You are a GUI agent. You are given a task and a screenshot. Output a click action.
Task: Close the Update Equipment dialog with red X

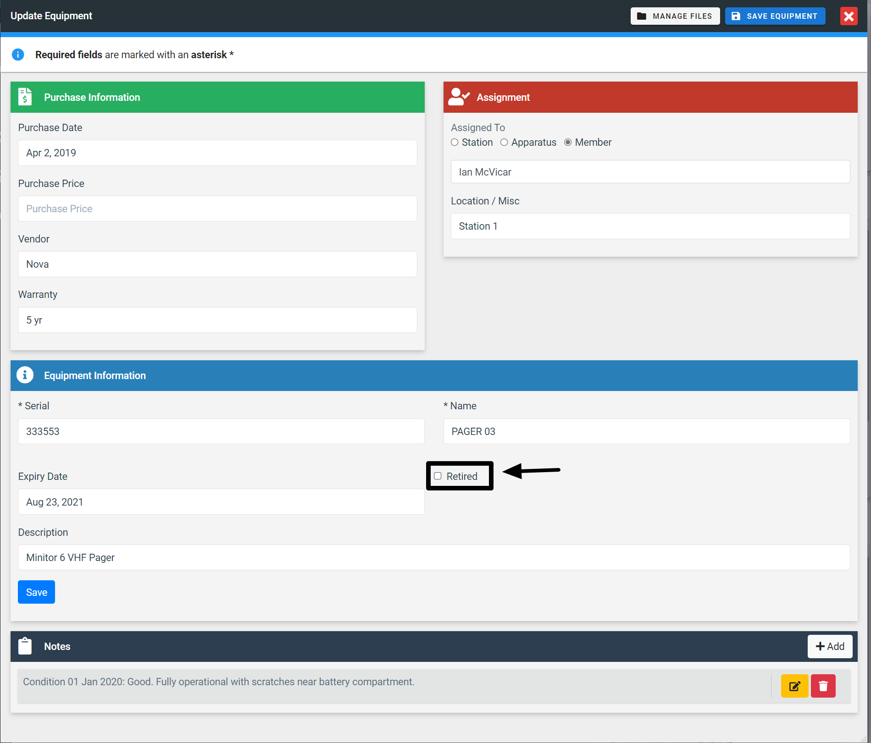click(x=849, y=16)
